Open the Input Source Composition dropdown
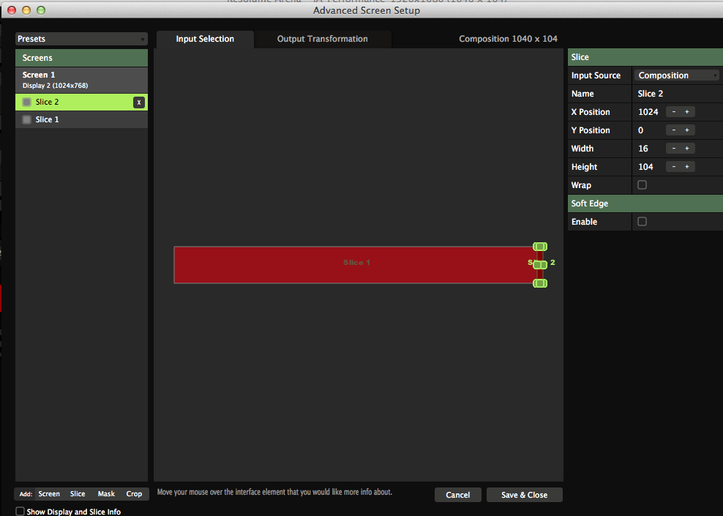This screenshot has height=516, width=723. click(677, 75)
